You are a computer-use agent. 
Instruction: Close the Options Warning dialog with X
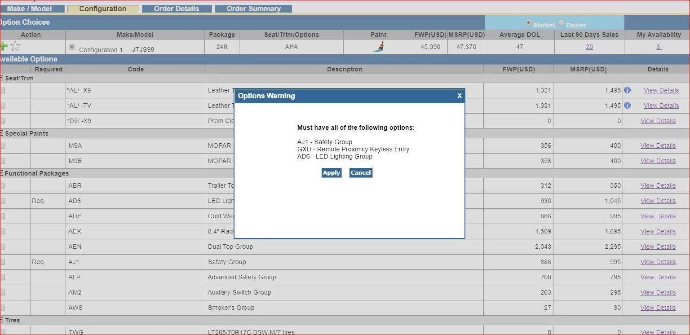click(459, 96)
